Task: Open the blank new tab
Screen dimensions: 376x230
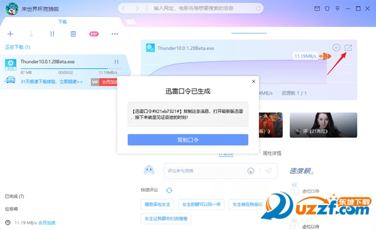Action: [x=131, y=22]
